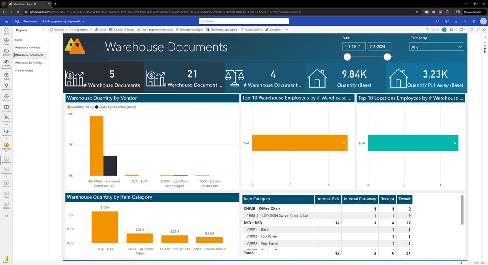Image resolution: width=488 pixels, height=265 pixels.
Task: Switch to the Transfer Orders page
Action: pos(24,70)
